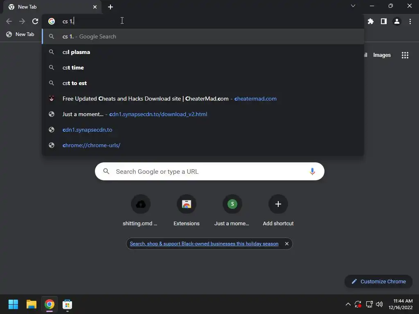Image resolution: width=419 pixels, height=314 pixels.
Task: Click the Google G icon in address bar
Action: (52, 21)
